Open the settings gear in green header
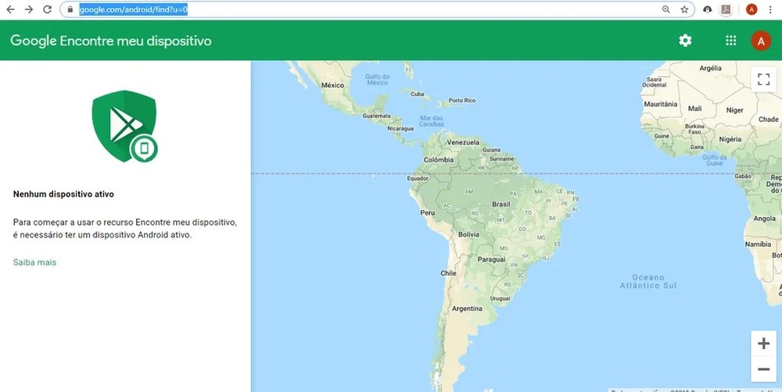The width and height of the screenshot is (782, 392). coord(685,41)
